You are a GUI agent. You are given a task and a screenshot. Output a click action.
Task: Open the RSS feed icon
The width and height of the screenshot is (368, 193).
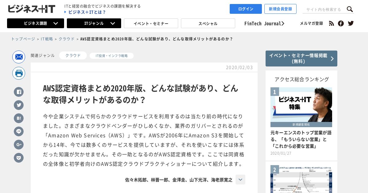pos(331,24)
